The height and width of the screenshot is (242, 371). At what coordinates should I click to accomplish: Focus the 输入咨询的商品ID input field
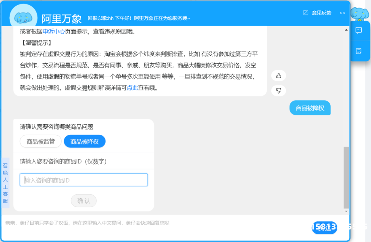[x=84, y=180]
